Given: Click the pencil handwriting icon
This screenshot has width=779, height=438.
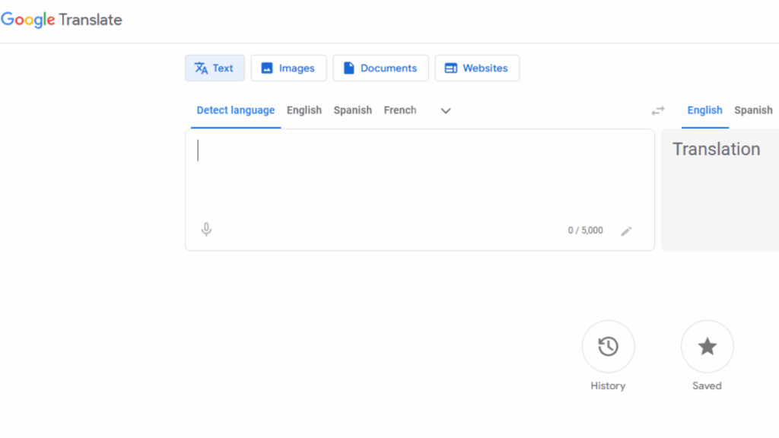Looking at the screenshot, I should tap(626, 231).
